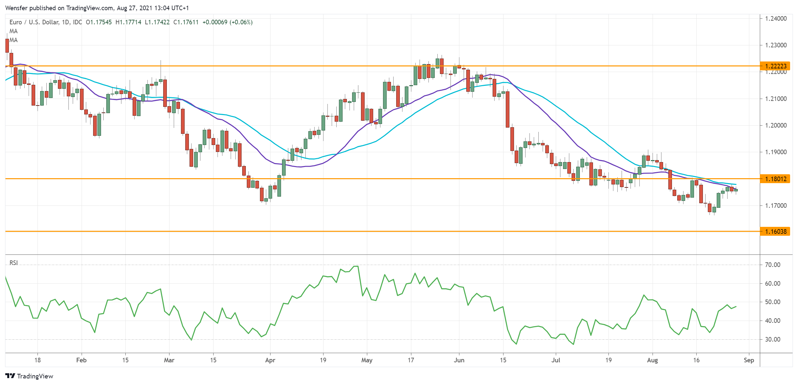The image size is (798, 385).
Task: Click the Apr label on time axis
Action: coord(270,360)
